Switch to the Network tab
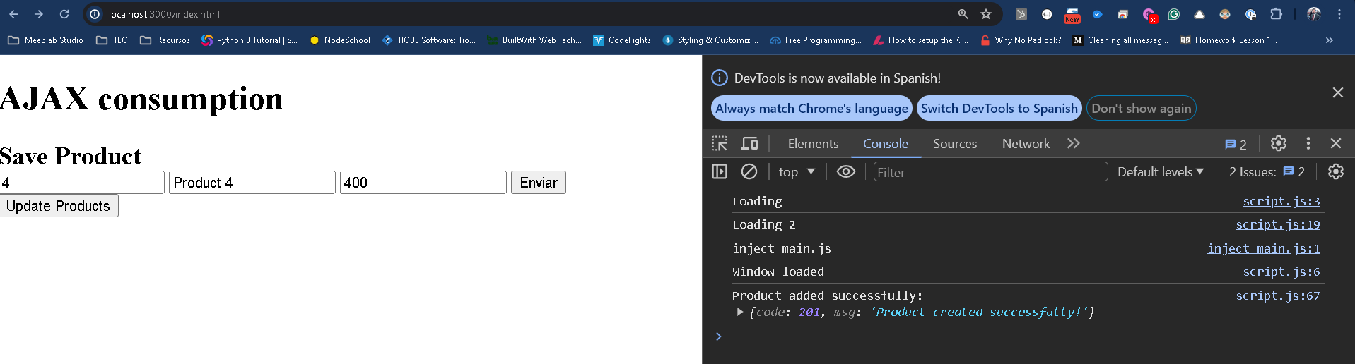1355x364 pixels. click(x=1026, y=144)
